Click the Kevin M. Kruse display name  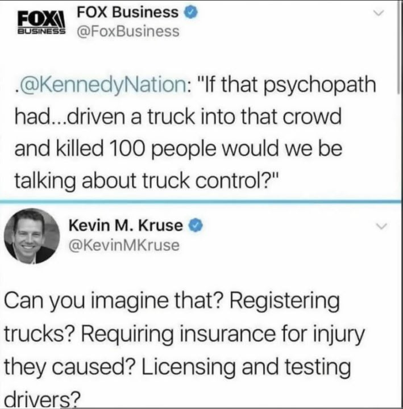tap(126, 226)
